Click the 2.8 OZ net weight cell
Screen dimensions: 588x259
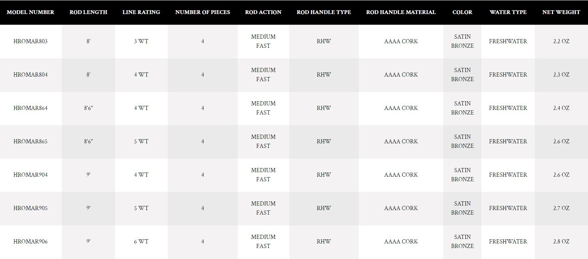[x=561, y=242]
